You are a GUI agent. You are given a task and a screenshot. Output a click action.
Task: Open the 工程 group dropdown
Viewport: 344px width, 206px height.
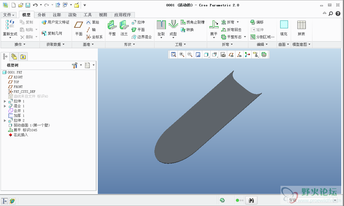pyautogui.click(x=181, y=44)
